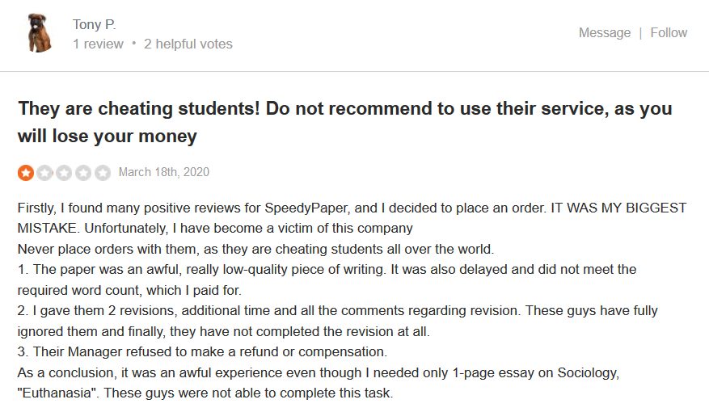Click the fourth gray rating star

[83, 173]
